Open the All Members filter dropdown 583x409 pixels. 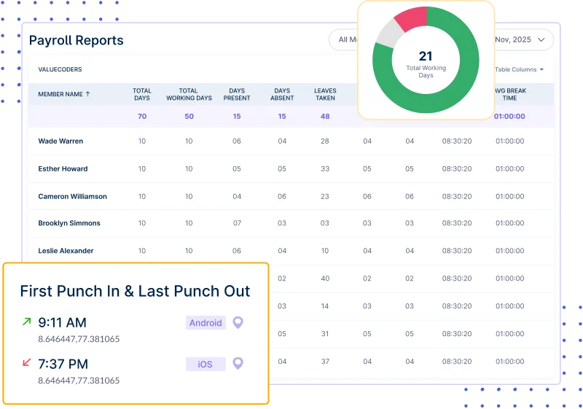[344, 39]
